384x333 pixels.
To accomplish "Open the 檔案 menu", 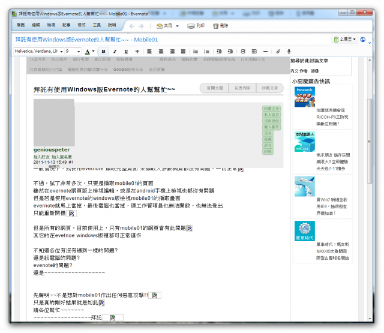I will (x=20, y=25).
